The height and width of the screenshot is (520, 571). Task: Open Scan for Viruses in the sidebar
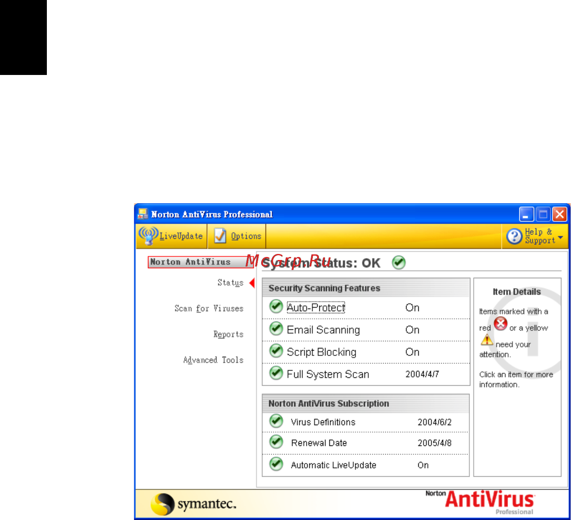209,309
